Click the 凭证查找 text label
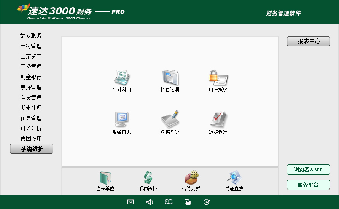Viewport: 339px width, 209px height. pyautogui.click(x=234, y=189)
